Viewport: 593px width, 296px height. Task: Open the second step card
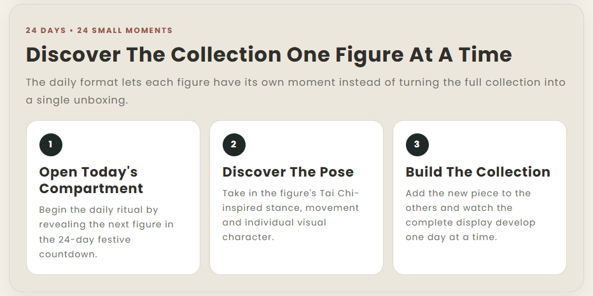296,198
